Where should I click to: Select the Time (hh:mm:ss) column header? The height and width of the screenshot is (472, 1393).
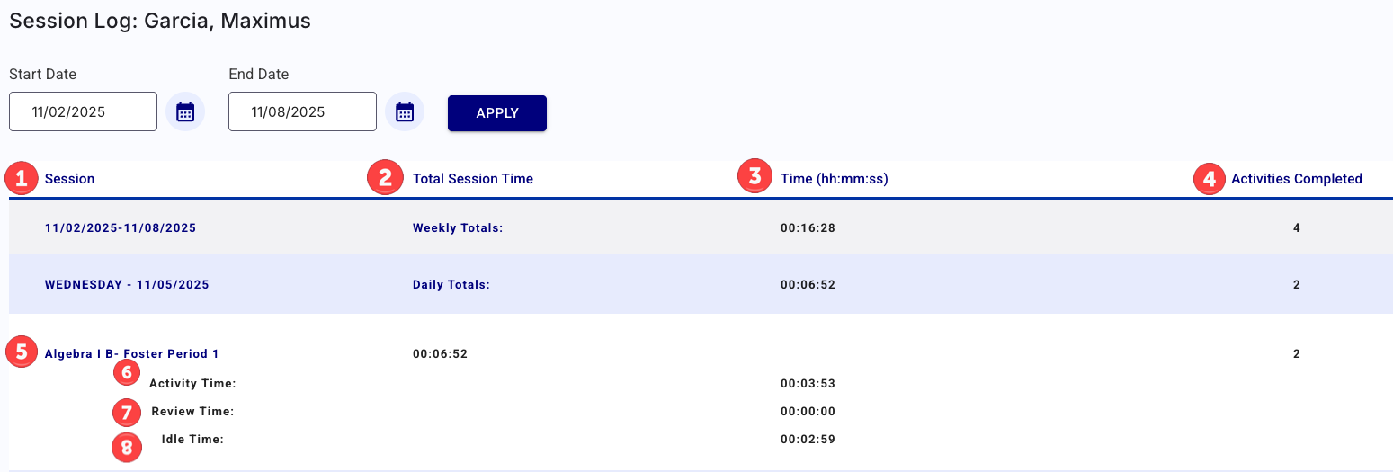coord(834,179)
